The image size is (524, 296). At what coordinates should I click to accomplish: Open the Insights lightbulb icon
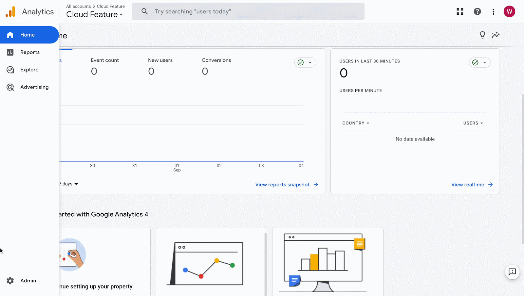(482, 35)
